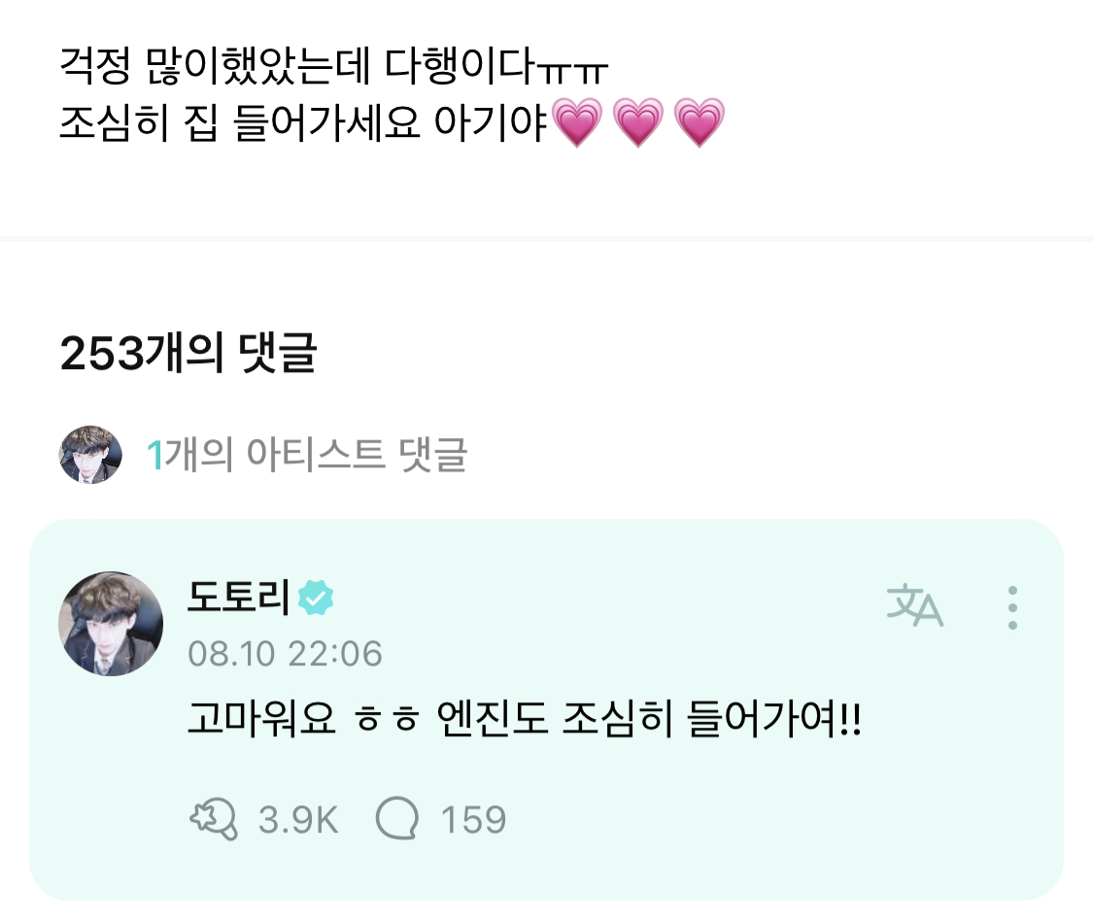Viewport: 1093px width, 923px height.
Task: Tap the post line starting with 조심히 집
Action: coord(304,123)
